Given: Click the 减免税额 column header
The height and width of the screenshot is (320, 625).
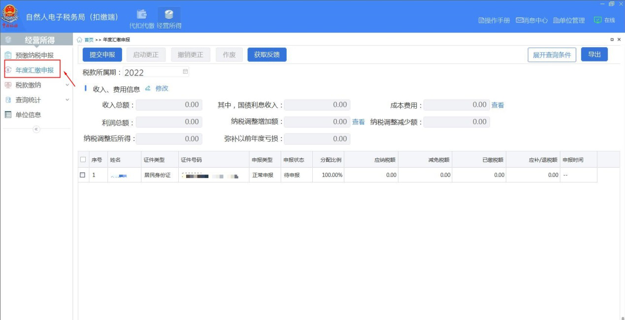Looking at the screenshot, I should point(425,160).
